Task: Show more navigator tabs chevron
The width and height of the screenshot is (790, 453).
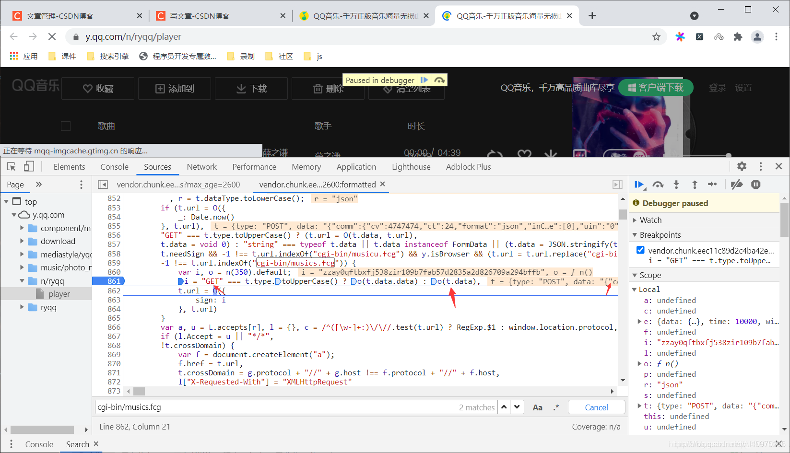Action: (x=39, y=185)
